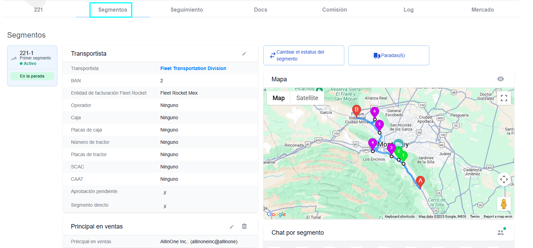Click the En la parada status badge
This screenshot has width=533, height=248.
point(32,76)
